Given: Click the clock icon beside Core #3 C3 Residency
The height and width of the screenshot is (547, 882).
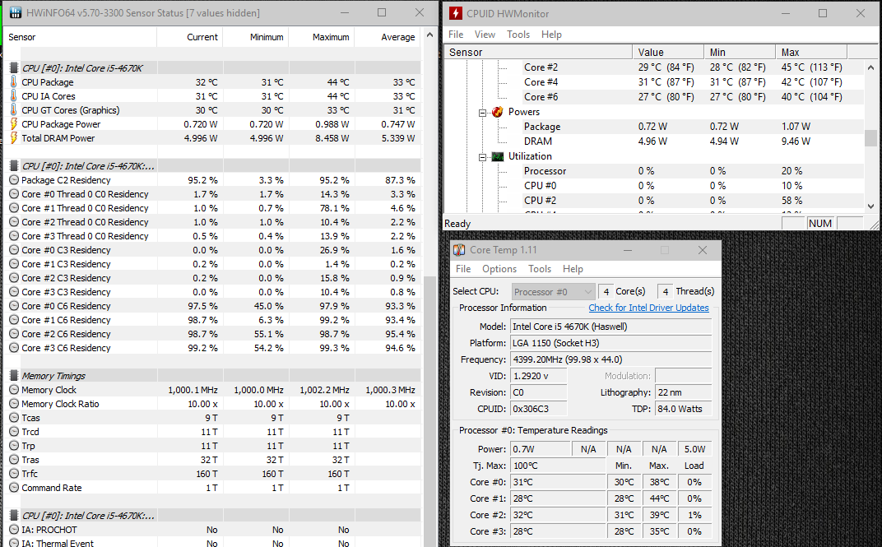Looking at the screenshot, I should pos(14,292).
